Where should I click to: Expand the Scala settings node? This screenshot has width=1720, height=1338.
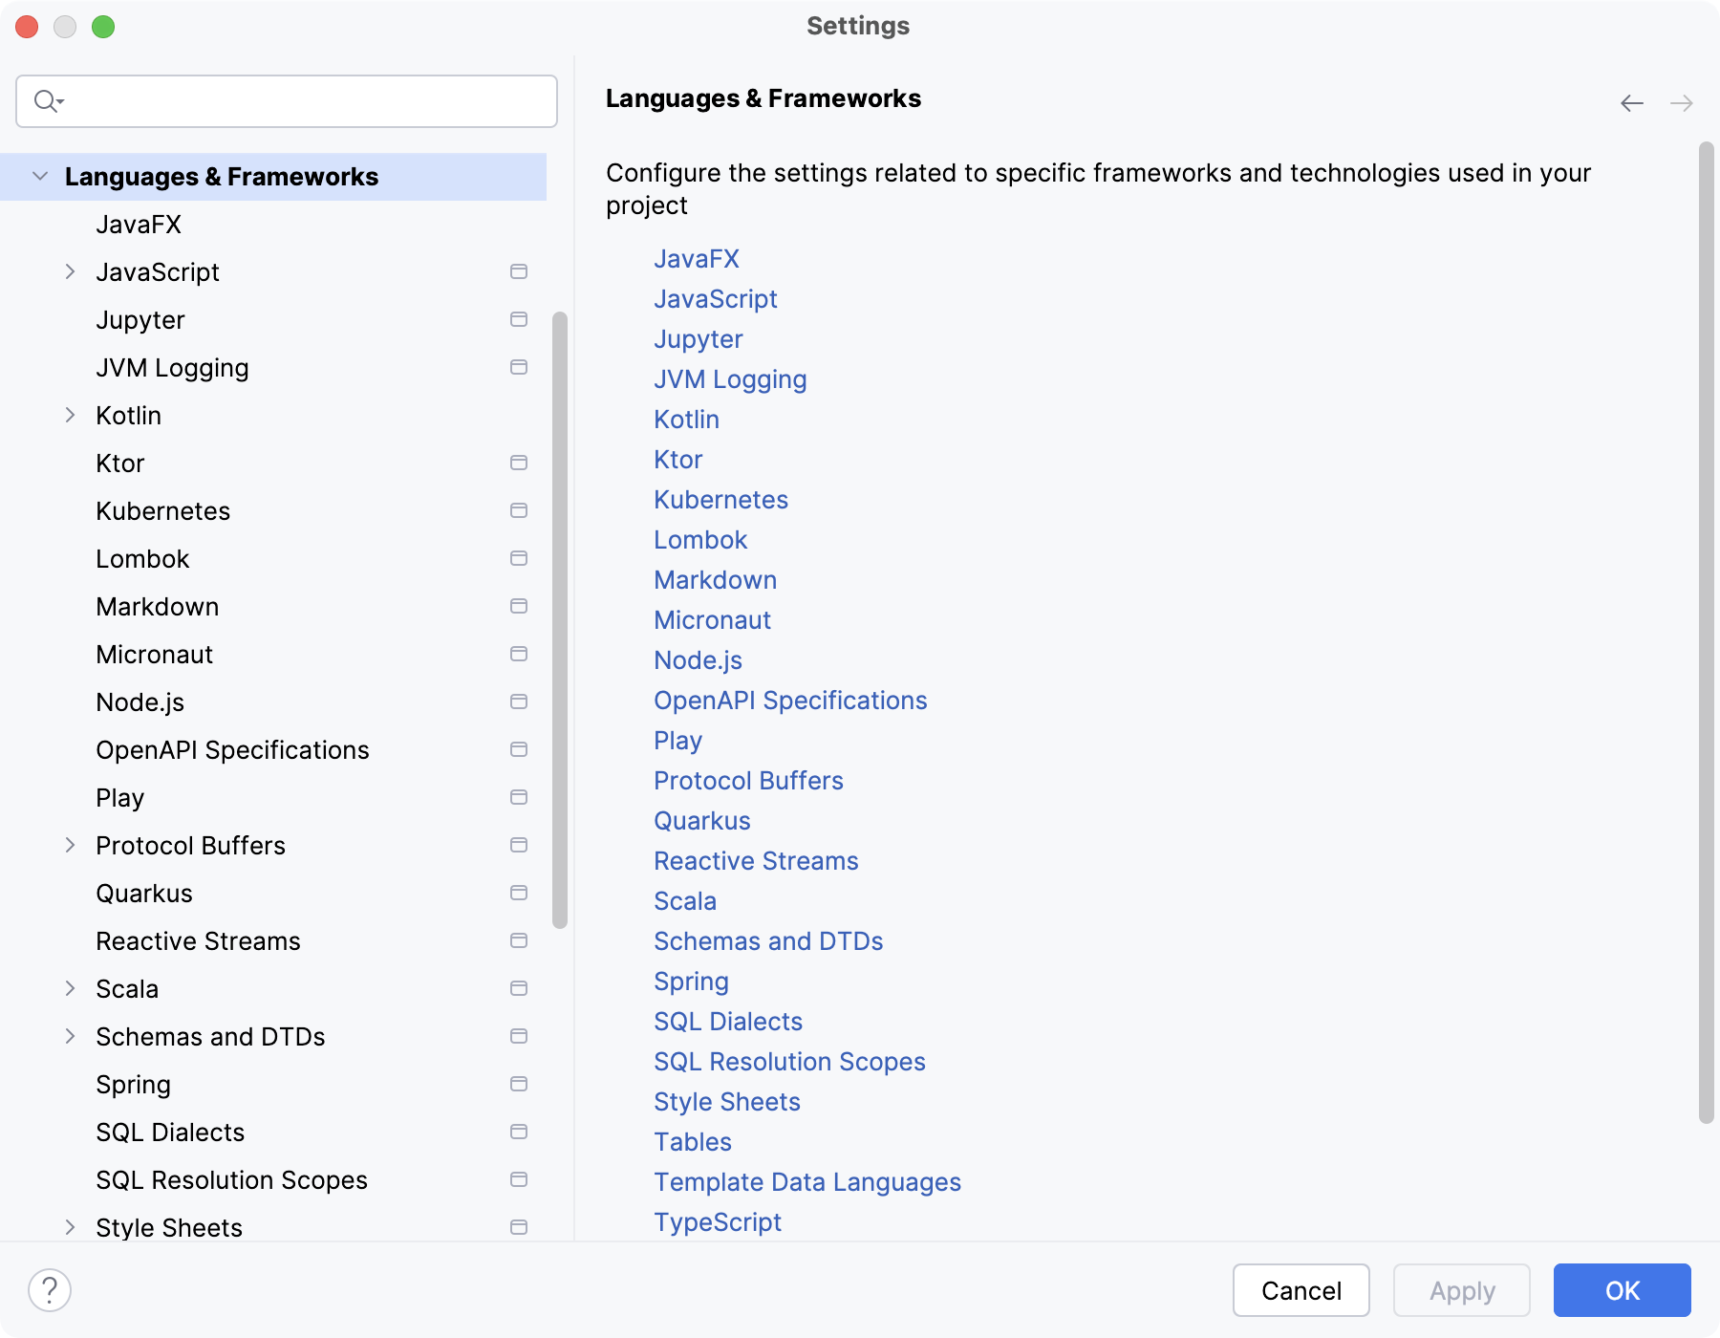tap(71, 988)
